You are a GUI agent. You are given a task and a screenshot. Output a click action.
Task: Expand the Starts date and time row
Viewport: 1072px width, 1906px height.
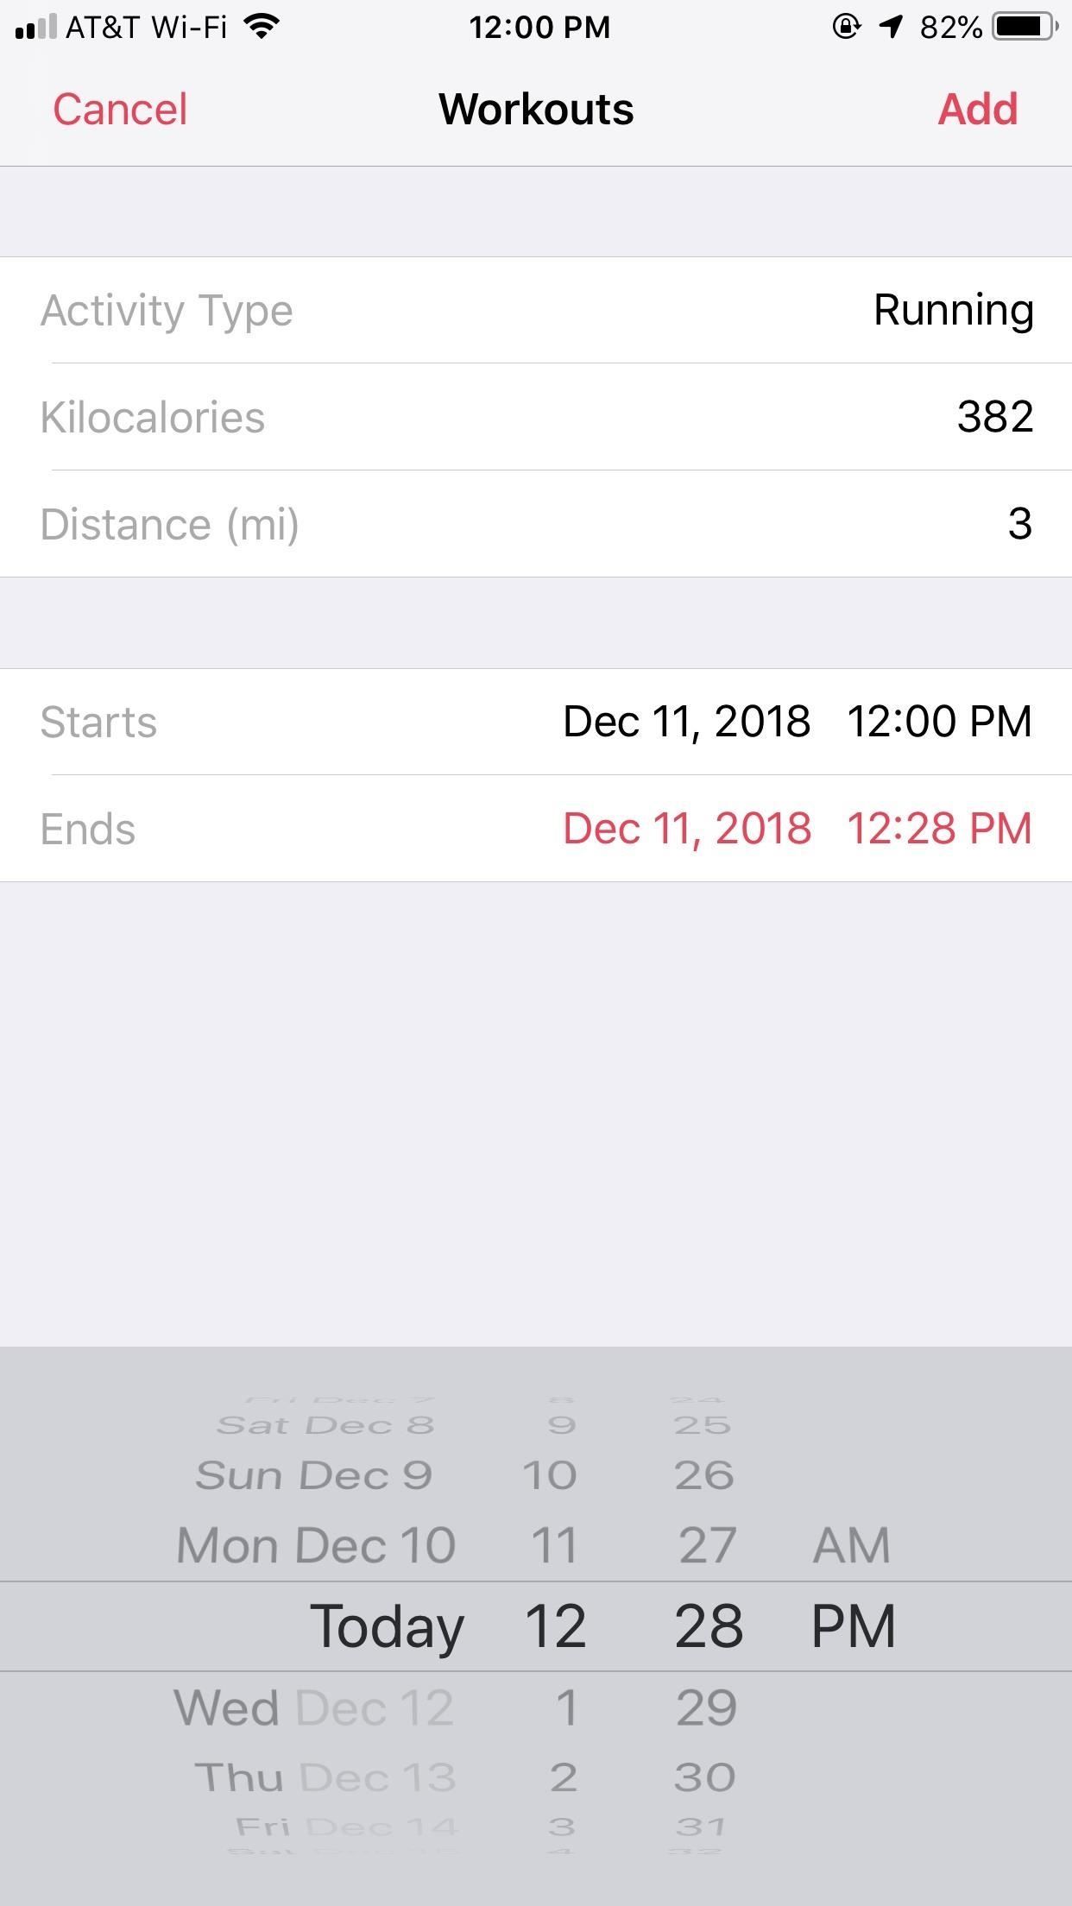tap(536, 722)
